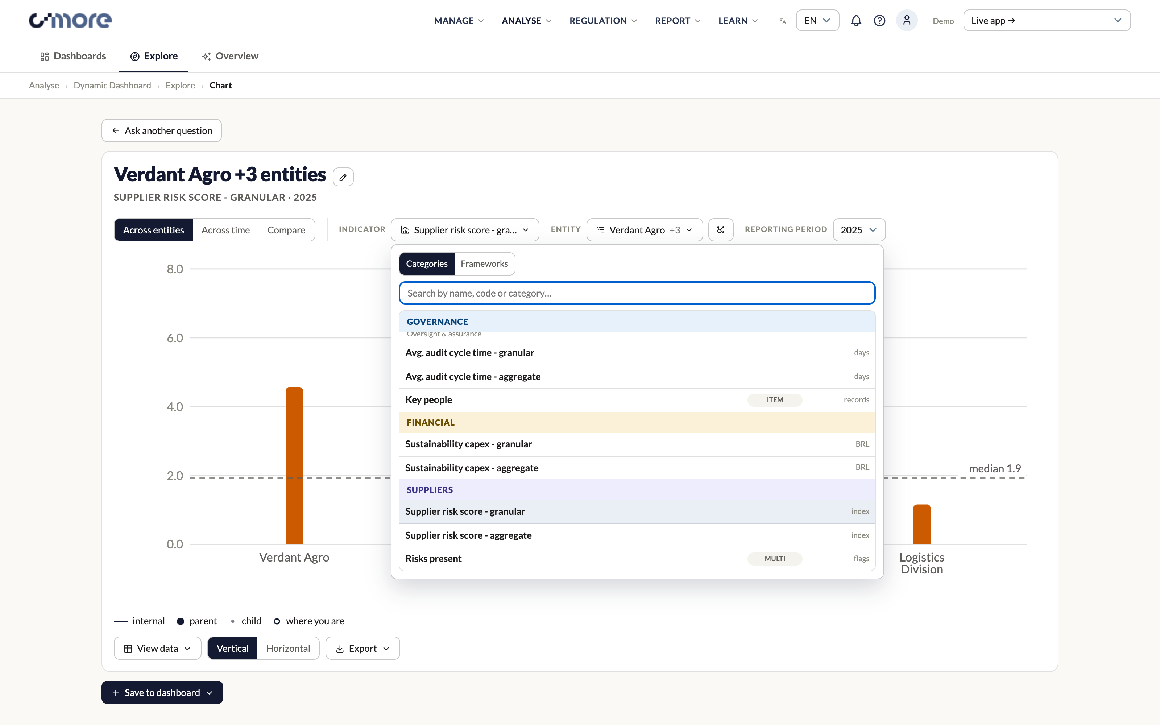
Task: Open the 2025 reporting period dropdown
Action: tap(859, 230)
